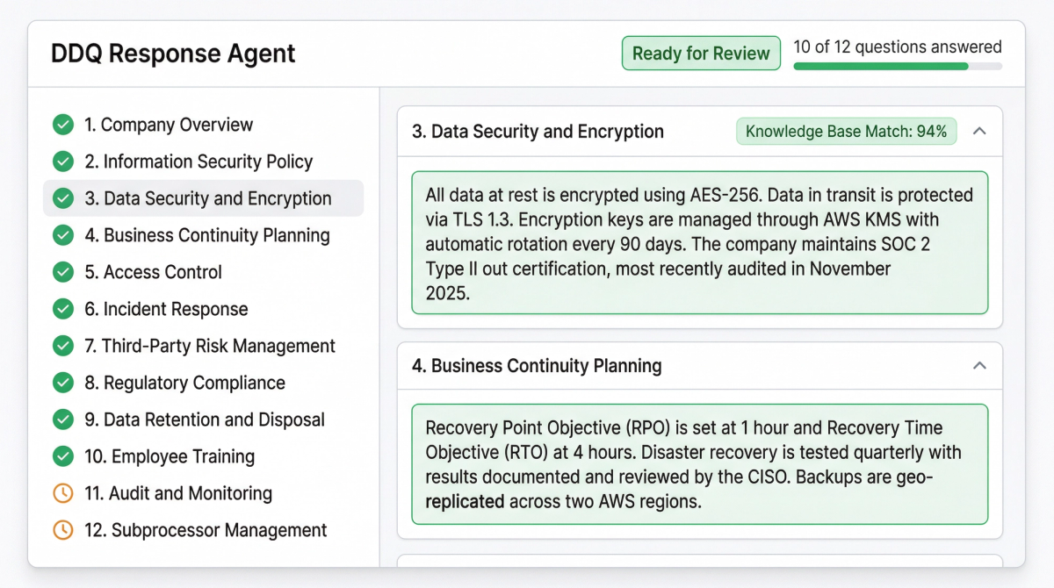This screenshot has width=1054, height=588.
Task: Click checkmark icon next to Information Security Policy
Action: pyautogui.click(x=62, y=161)
